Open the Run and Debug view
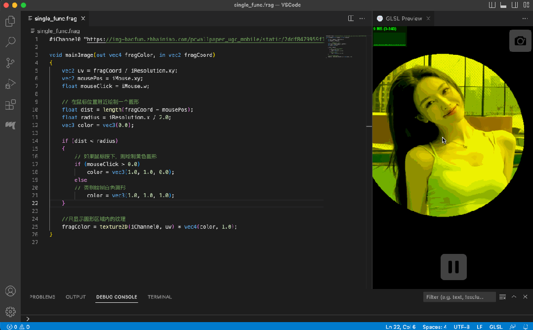This screenshot has width=533, height=330. 10,84
